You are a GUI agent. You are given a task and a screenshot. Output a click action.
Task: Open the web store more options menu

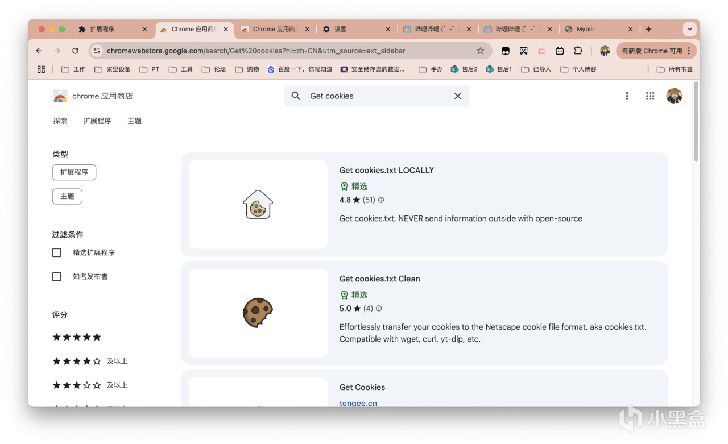pos(627,96)
